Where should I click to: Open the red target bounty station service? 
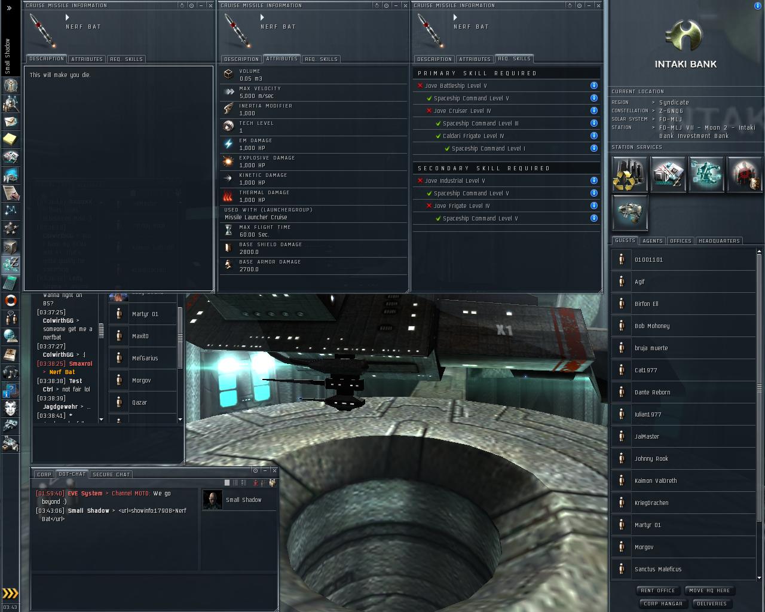[x=745, y=175]
